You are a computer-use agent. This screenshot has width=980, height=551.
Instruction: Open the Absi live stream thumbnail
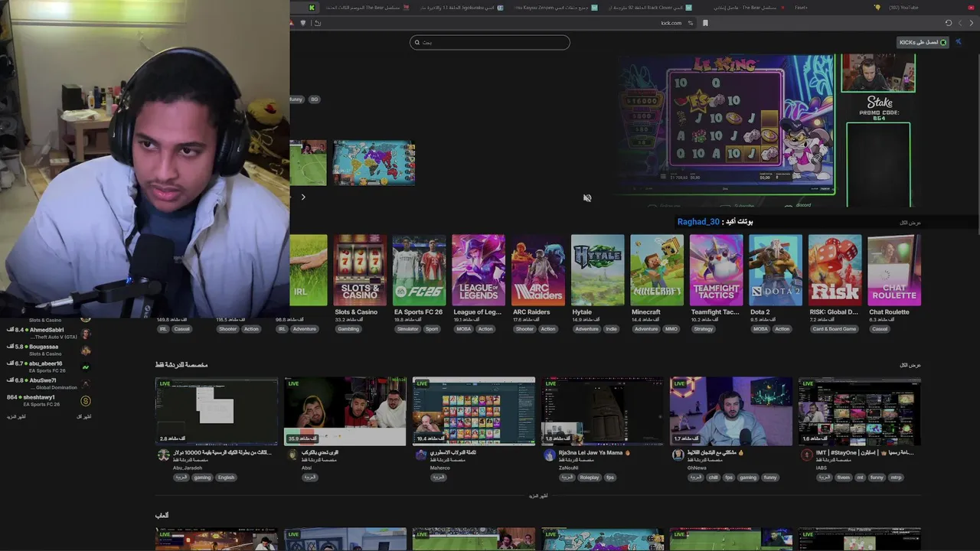tap(345, 411)
